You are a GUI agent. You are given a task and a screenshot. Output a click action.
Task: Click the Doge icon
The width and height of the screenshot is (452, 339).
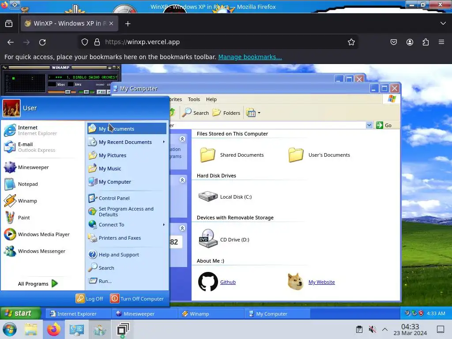(x=295, y=282)
